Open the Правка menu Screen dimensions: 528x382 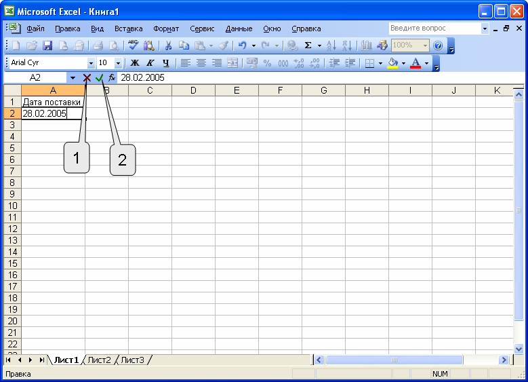click(68, 28)
